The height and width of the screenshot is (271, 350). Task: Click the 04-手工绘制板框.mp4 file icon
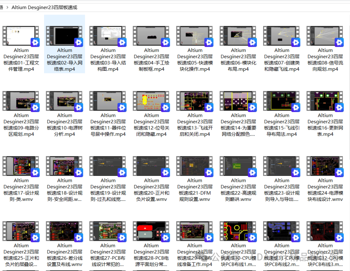(x=151, y=36)
